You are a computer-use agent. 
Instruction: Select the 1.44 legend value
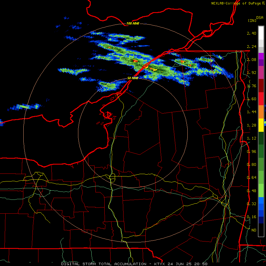(x=252, y=112)
